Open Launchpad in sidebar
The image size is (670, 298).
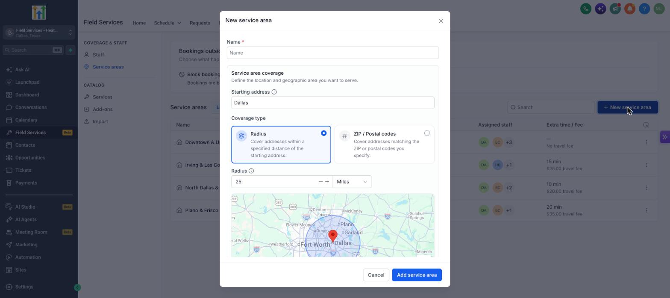[x=27, y=82]
